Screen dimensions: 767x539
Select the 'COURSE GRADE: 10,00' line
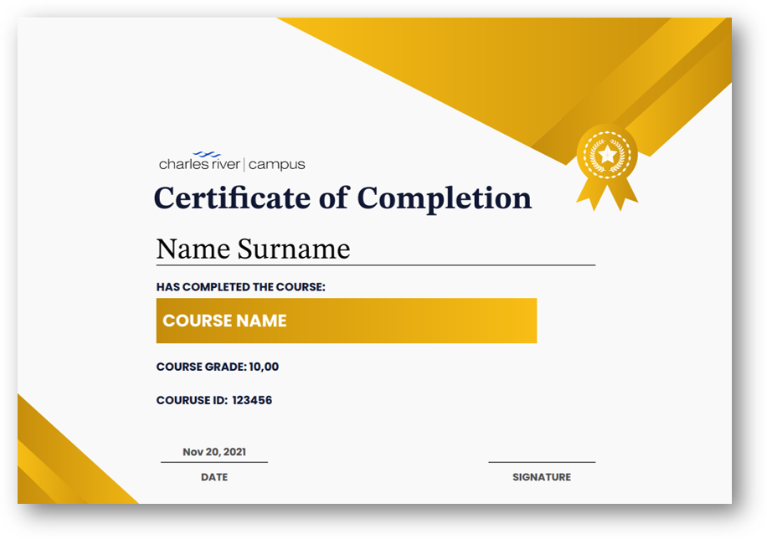217,367
